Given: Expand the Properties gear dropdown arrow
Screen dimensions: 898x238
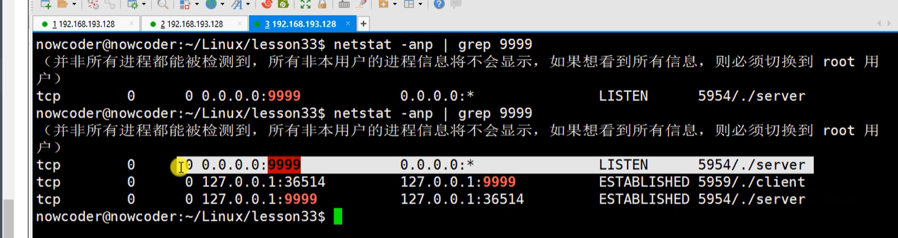Looking at the screenshot, I should click(144, 4).
